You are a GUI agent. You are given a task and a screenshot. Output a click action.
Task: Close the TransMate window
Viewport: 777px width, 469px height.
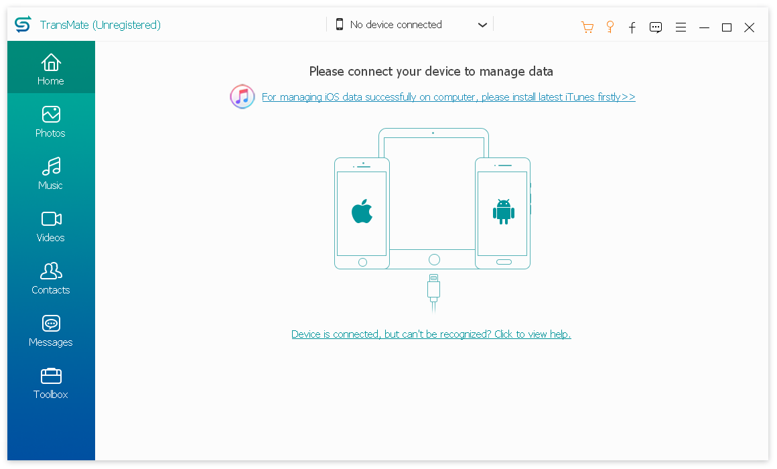tap(750, 27)
